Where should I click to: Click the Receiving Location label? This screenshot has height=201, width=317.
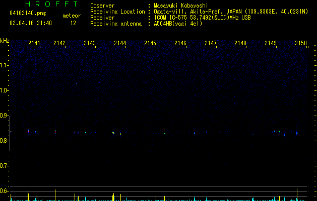point(117,12)
